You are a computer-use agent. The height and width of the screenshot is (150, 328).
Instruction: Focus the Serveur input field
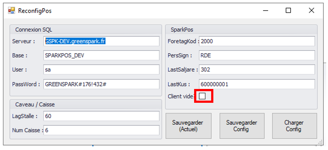point(101,41)
